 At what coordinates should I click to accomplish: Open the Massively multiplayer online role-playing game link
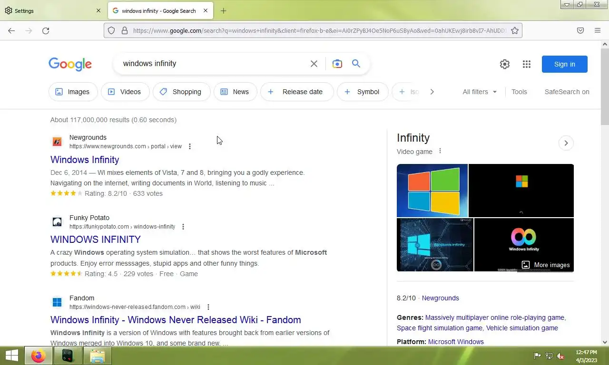point(495,317)
